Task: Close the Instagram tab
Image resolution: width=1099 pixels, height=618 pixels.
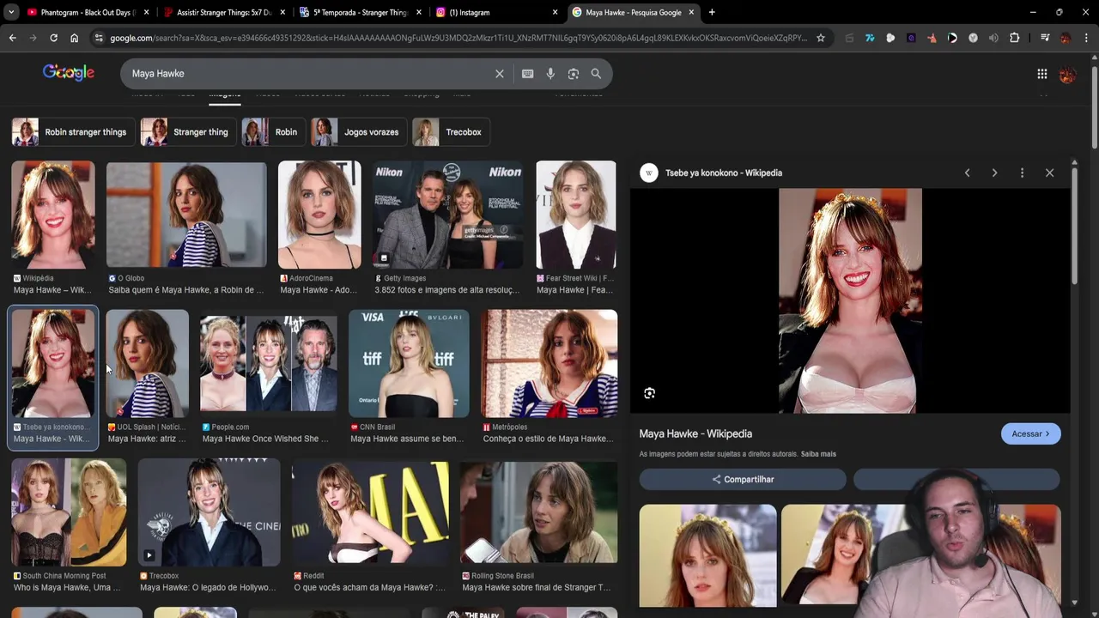Action: tap(555, 12)
